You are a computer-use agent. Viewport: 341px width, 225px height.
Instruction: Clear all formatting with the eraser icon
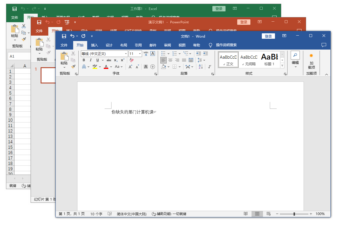tap(131, 60)
